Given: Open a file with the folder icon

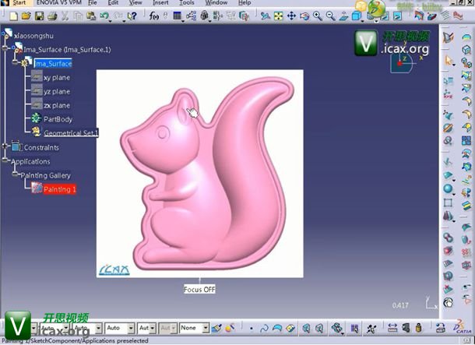Looking at the screenshot, I should [26, 16].
